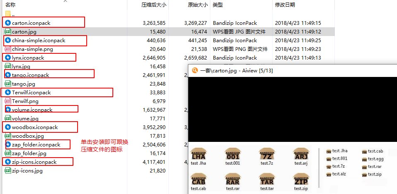Click the carton.iconpack file icon
This screenshot has width=397, height=194.
(x=8, y=23)
